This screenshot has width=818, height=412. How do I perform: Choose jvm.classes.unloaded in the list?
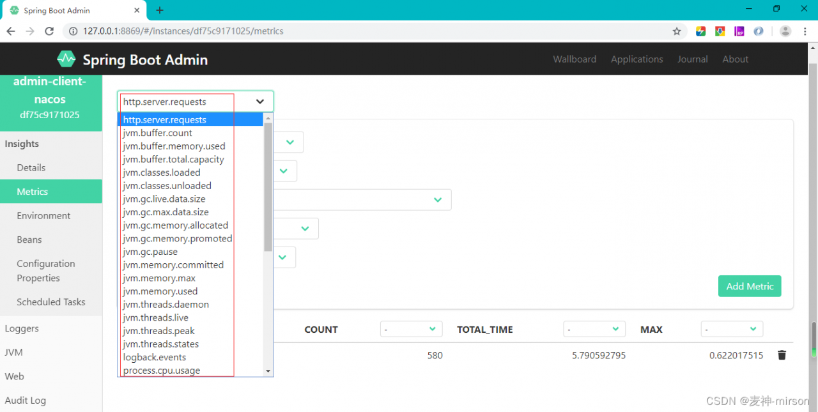tap(191, 186)
